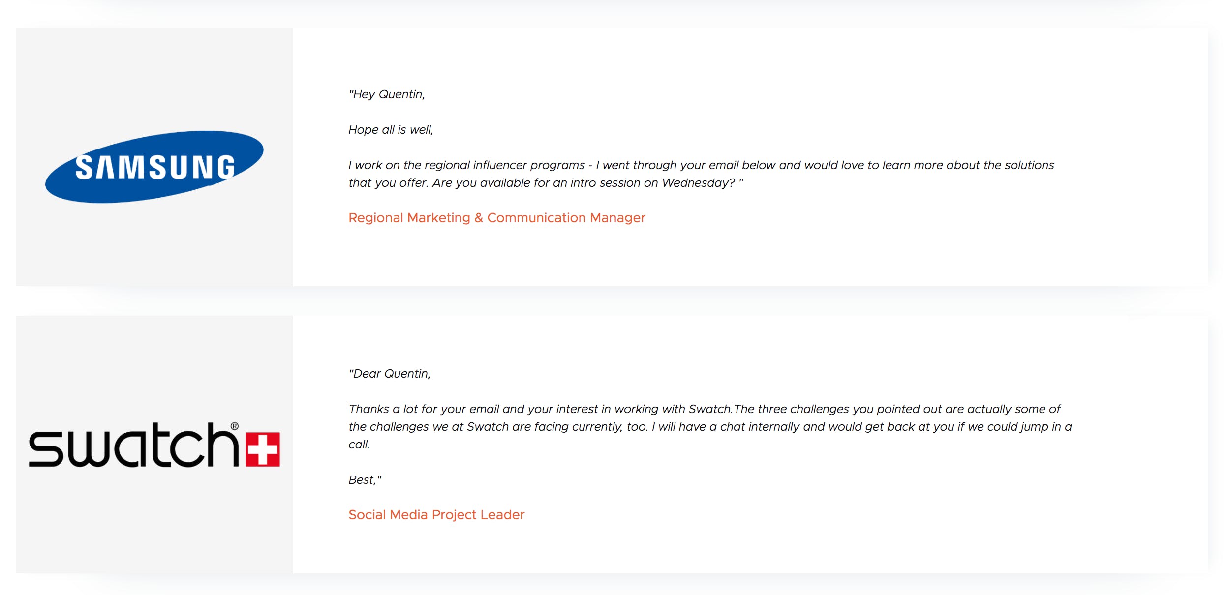The height and width of the screenshot is (595, 1228).
Task: Click the "Hey Quentin," greeting line
Action: 387,94
